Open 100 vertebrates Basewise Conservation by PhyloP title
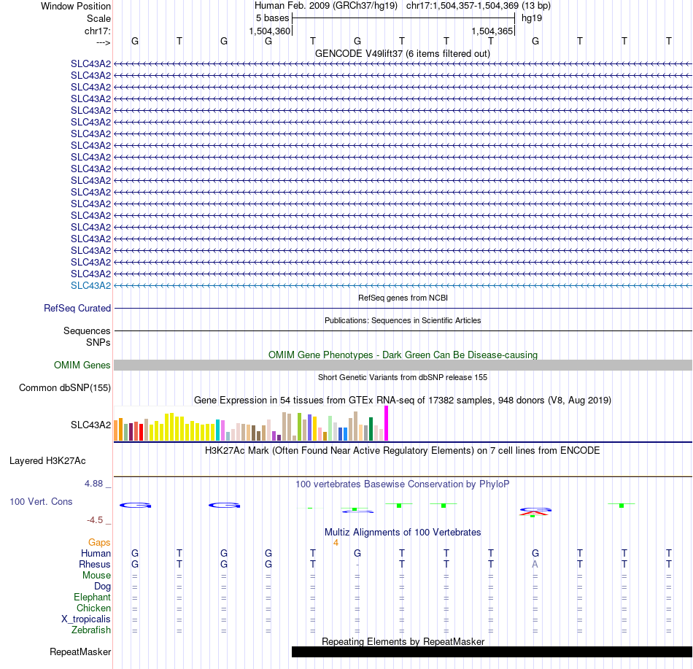The width and height of the screenshot is (693, 669). coord(403,484)
